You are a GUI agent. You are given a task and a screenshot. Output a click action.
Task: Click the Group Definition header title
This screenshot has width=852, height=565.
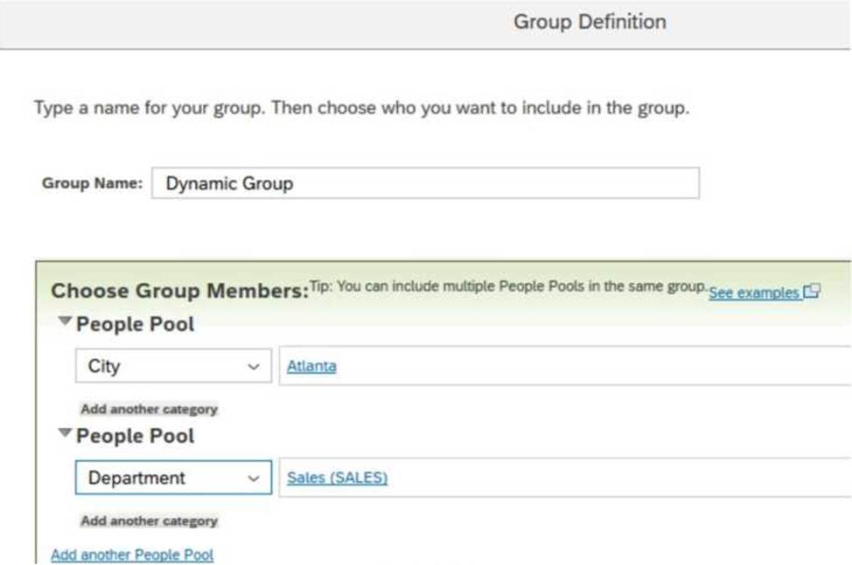click(x=590, y=22)
